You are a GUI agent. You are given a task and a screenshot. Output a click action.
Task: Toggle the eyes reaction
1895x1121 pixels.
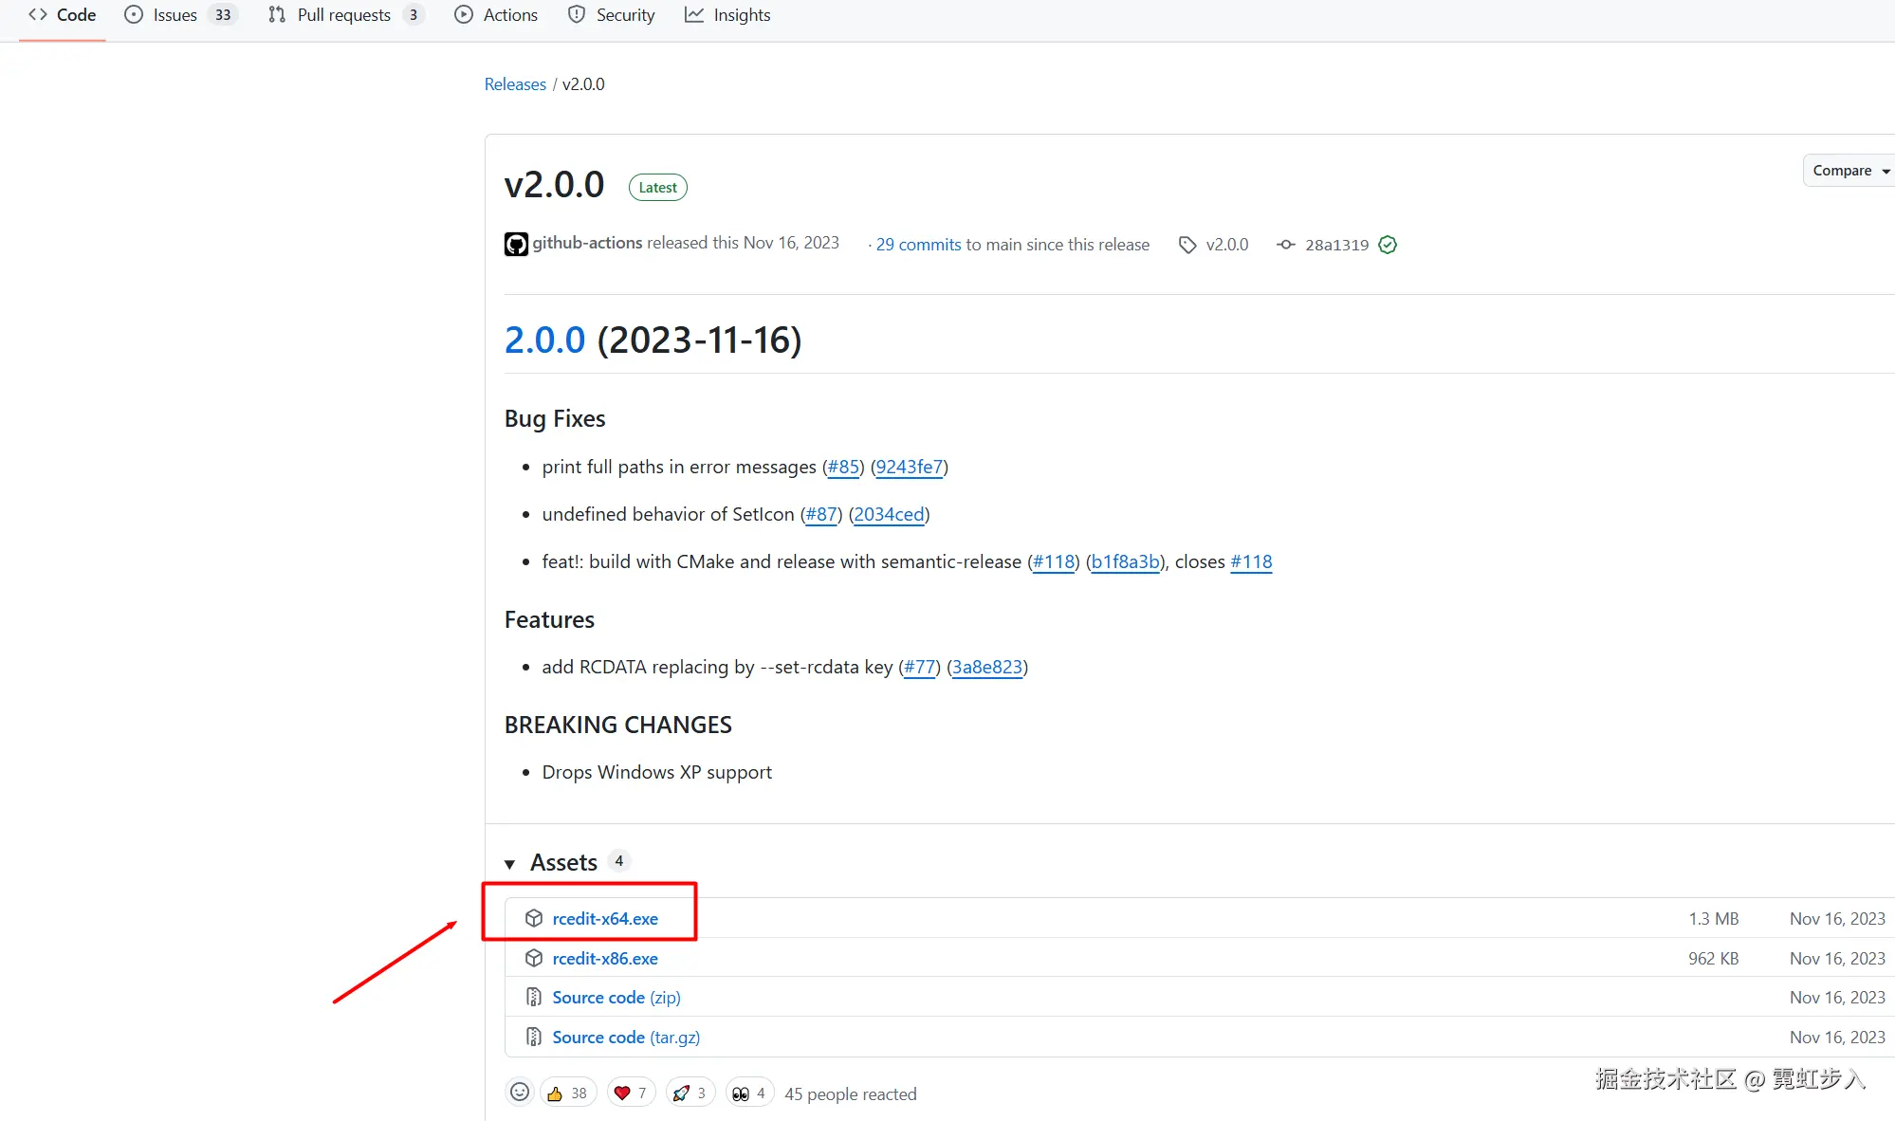(x=750, y=1093)
